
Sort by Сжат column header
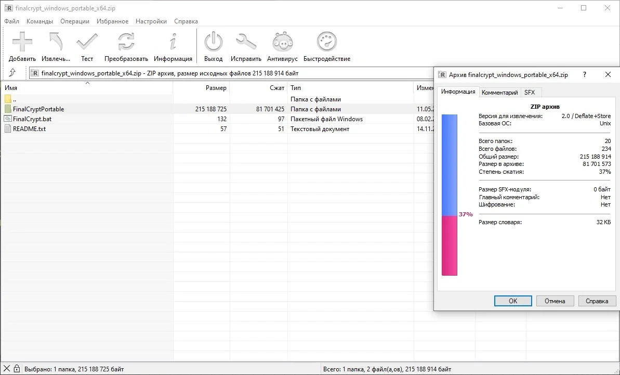click(259, 88)
